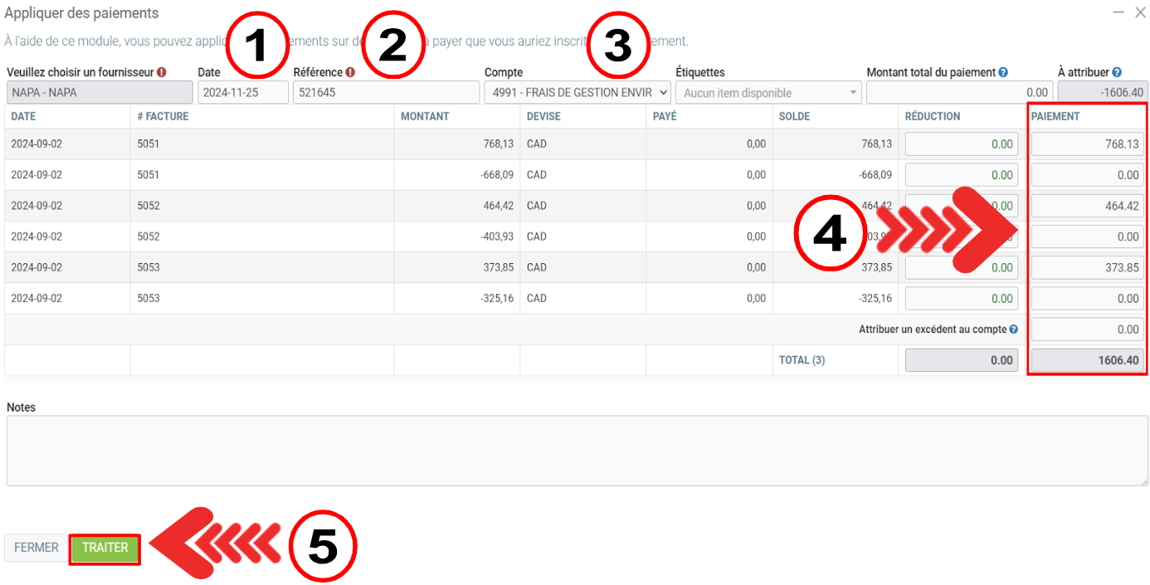This screenshot has width=1150, height=585.
Task: Click the Montant total du paiement field
Action: pyautogui.click(x=958, y=93)
